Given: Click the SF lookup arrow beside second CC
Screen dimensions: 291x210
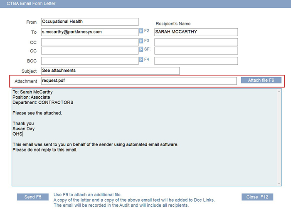Looking at the screenshot, I should 141,50.
